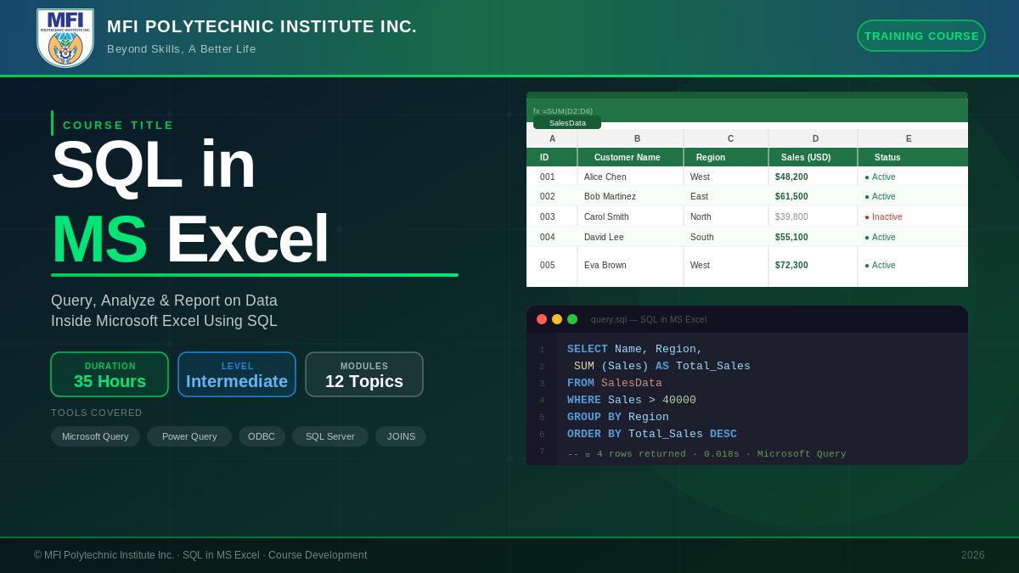This screenshot has width=1019, height=573.
Task: Click the MFI Polytechnic Institute logo
Action: pos(65,38)
